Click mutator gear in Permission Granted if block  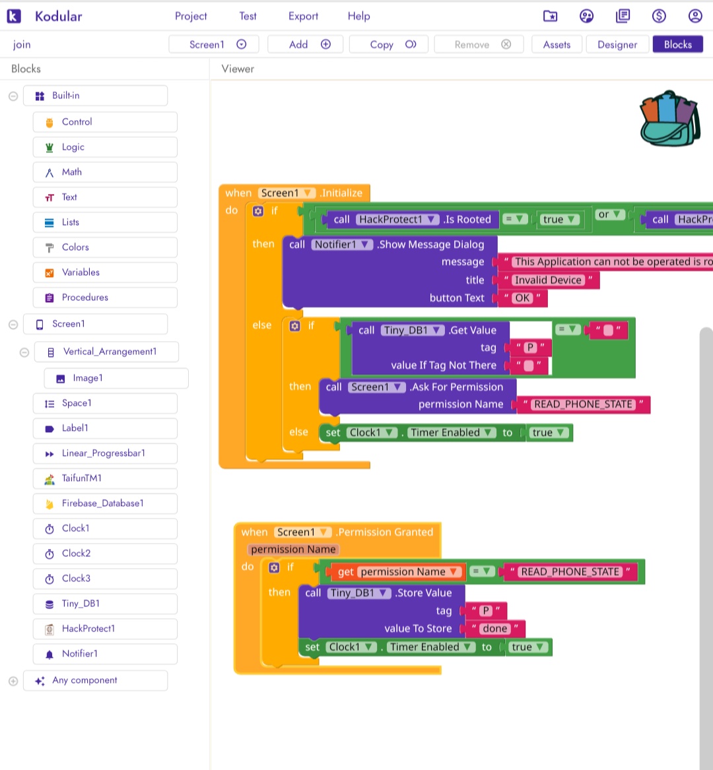point(274,567)
